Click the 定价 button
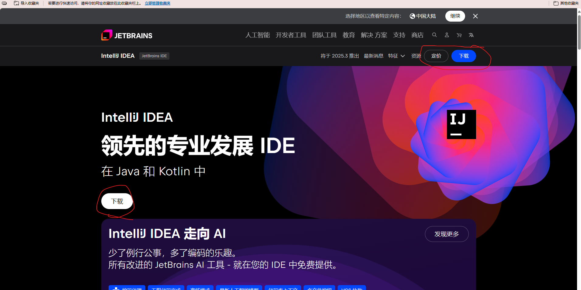 point(436,56)
